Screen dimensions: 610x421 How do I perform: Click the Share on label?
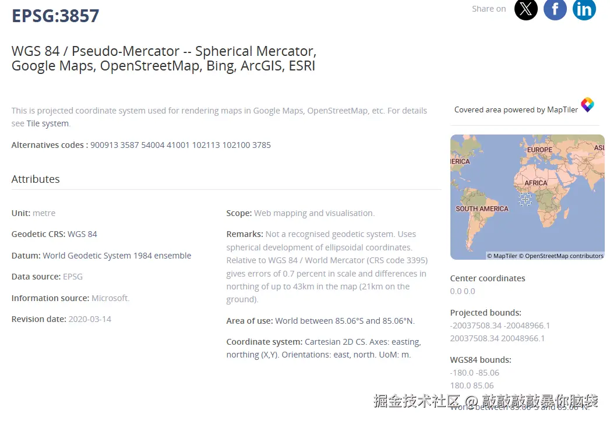coord(489,9)
